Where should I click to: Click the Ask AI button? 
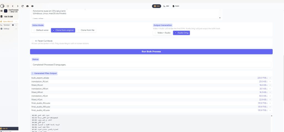(x=9, y=129)
